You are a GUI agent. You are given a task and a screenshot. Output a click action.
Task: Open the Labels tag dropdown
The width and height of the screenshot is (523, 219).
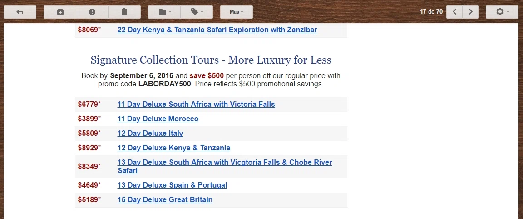[197, 12]
